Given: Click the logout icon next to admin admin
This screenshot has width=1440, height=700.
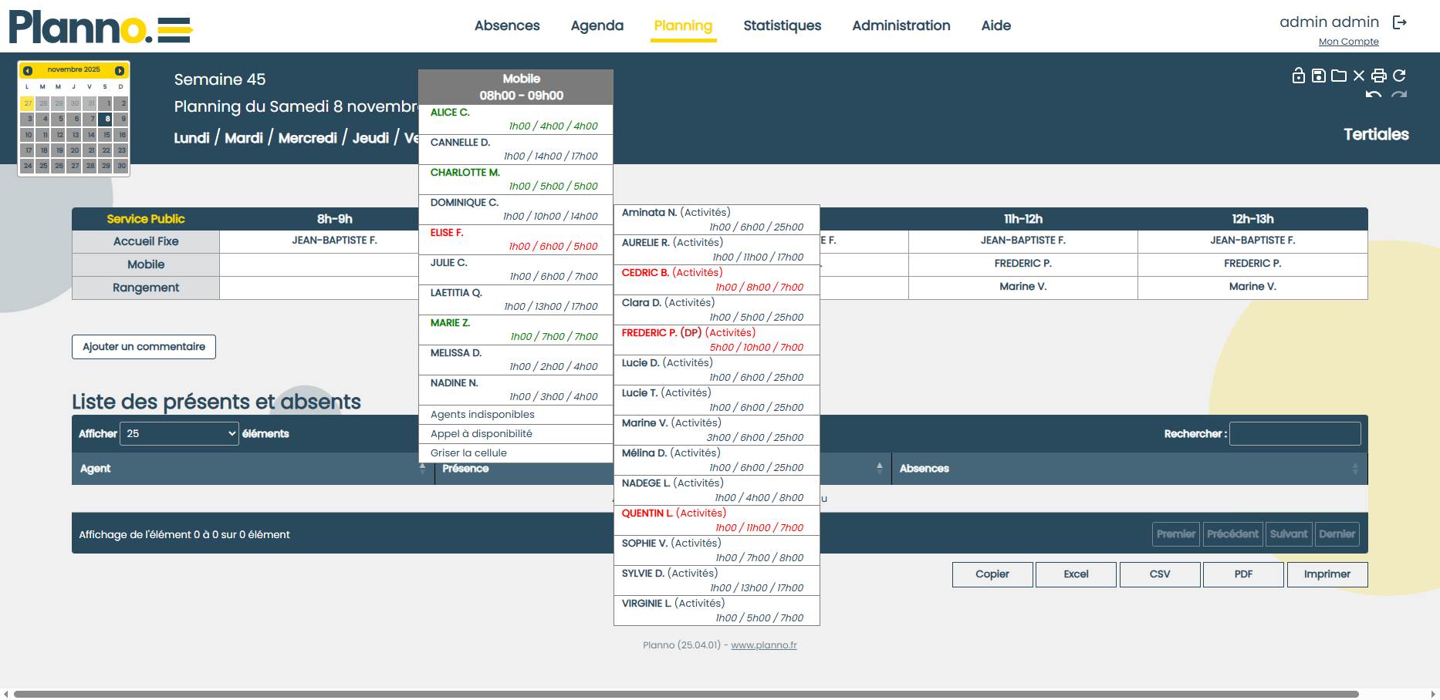Looking at the screenshot, I should click(1399, 22).
